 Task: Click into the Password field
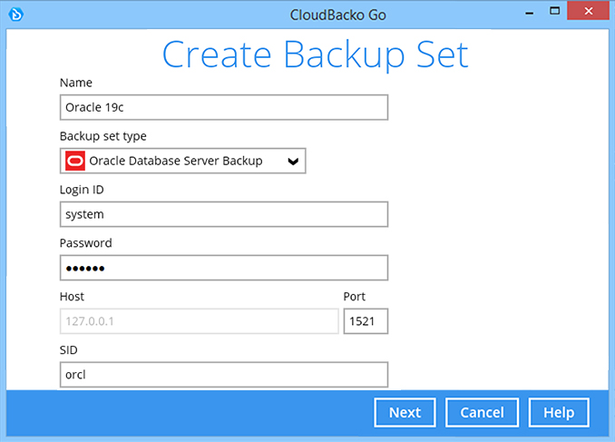tap(224, 268)
